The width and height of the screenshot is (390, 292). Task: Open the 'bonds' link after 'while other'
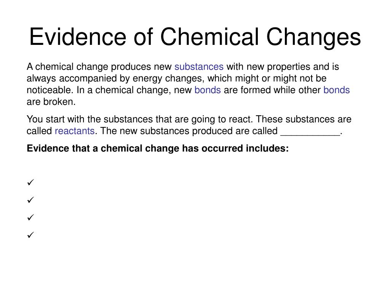[x=337, y=90]
